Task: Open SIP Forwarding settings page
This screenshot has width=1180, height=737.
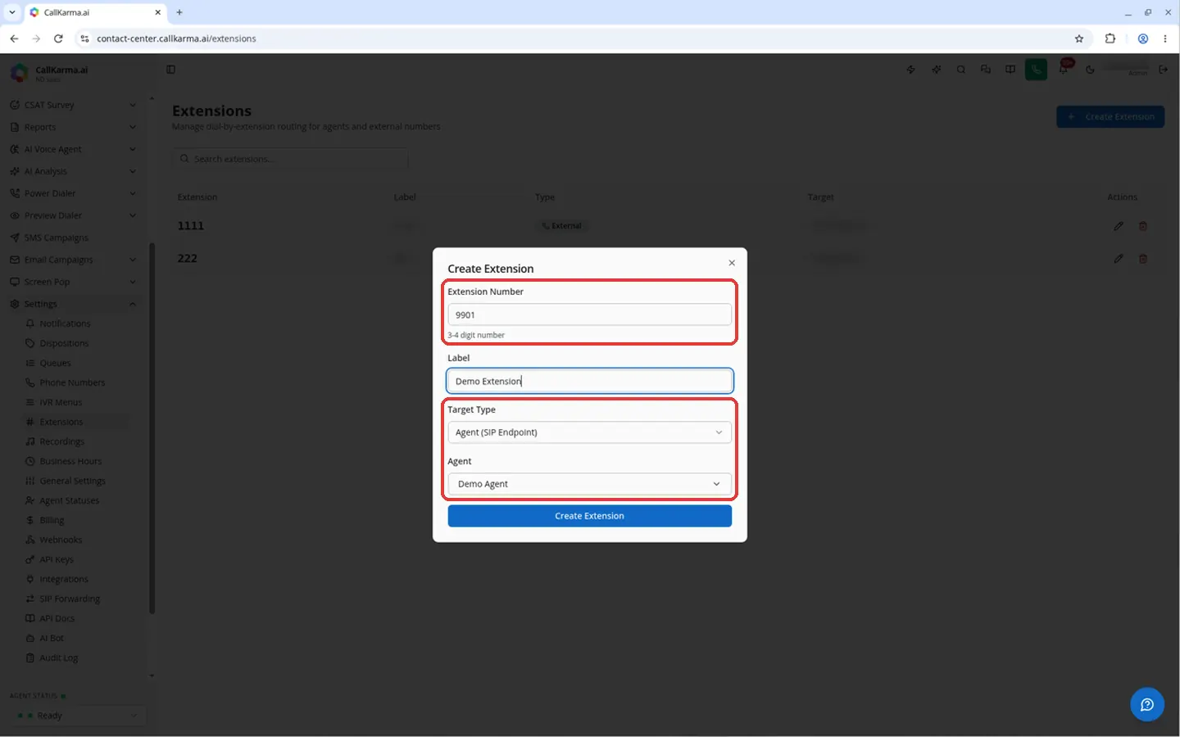Action: click(x=70, y=599)
